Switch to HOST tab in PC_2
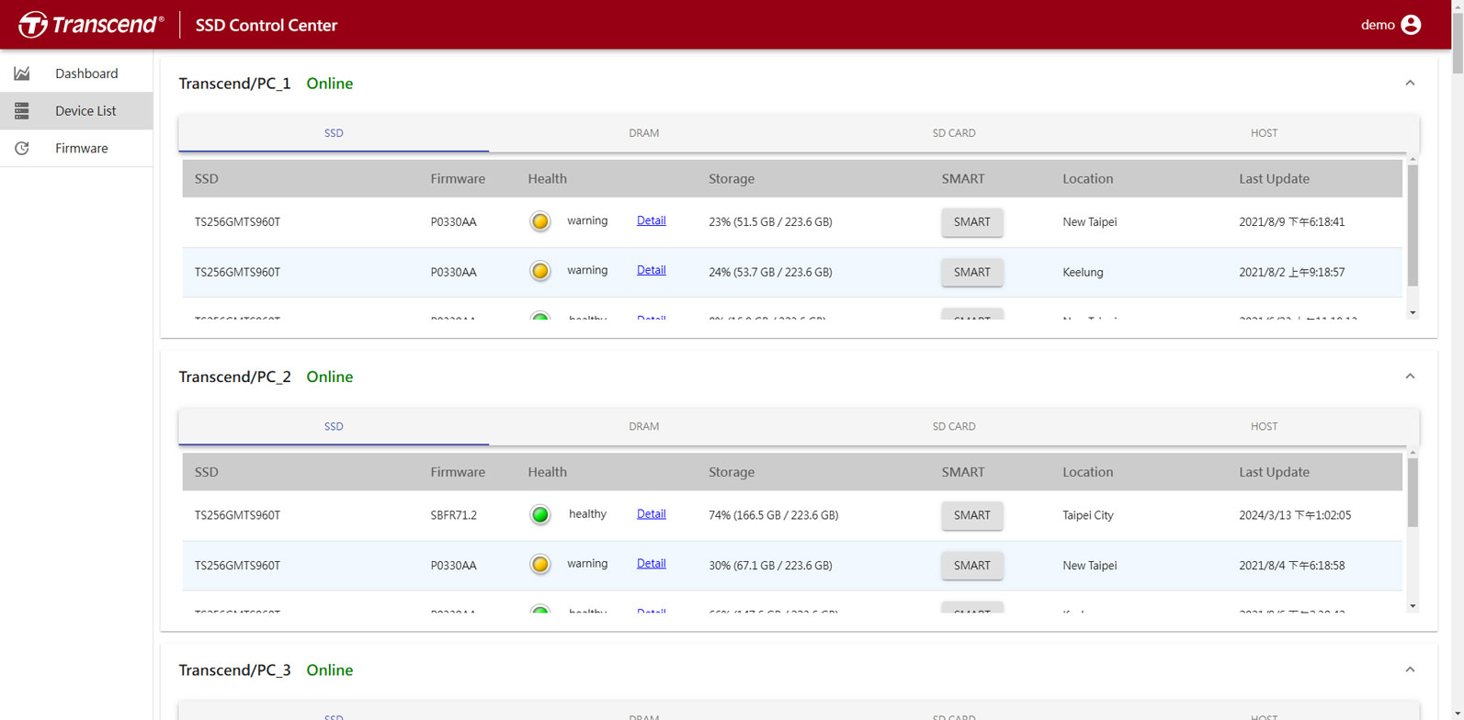Viewport: 1464px width, 720px height. pos(1264,426)
